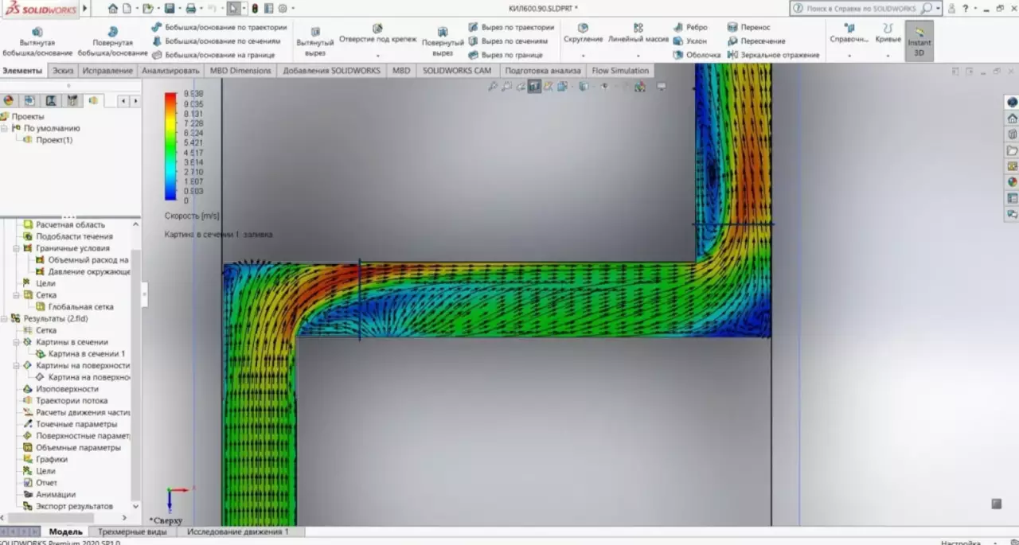1019x545 pixels.
Task: Select the Повернутая бобышка/основание revolve tool
Action: tap(112, 32)
